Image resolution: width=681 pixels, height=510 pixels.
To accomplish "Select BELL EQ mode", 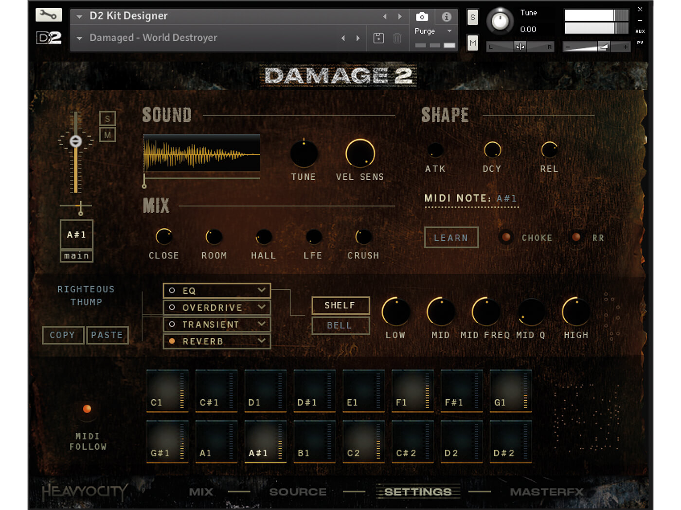I will click(340, 325).
